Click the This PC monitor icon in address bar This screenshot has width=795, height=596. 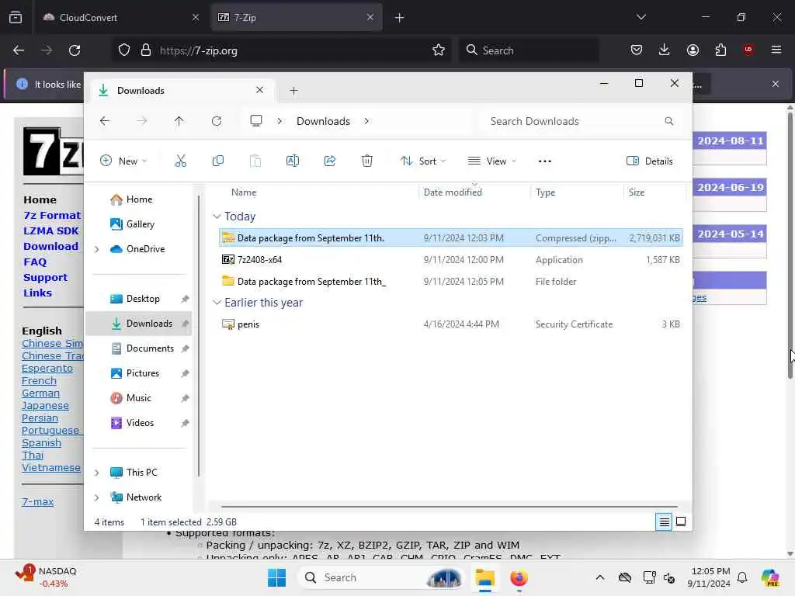(x=256, y=120)
